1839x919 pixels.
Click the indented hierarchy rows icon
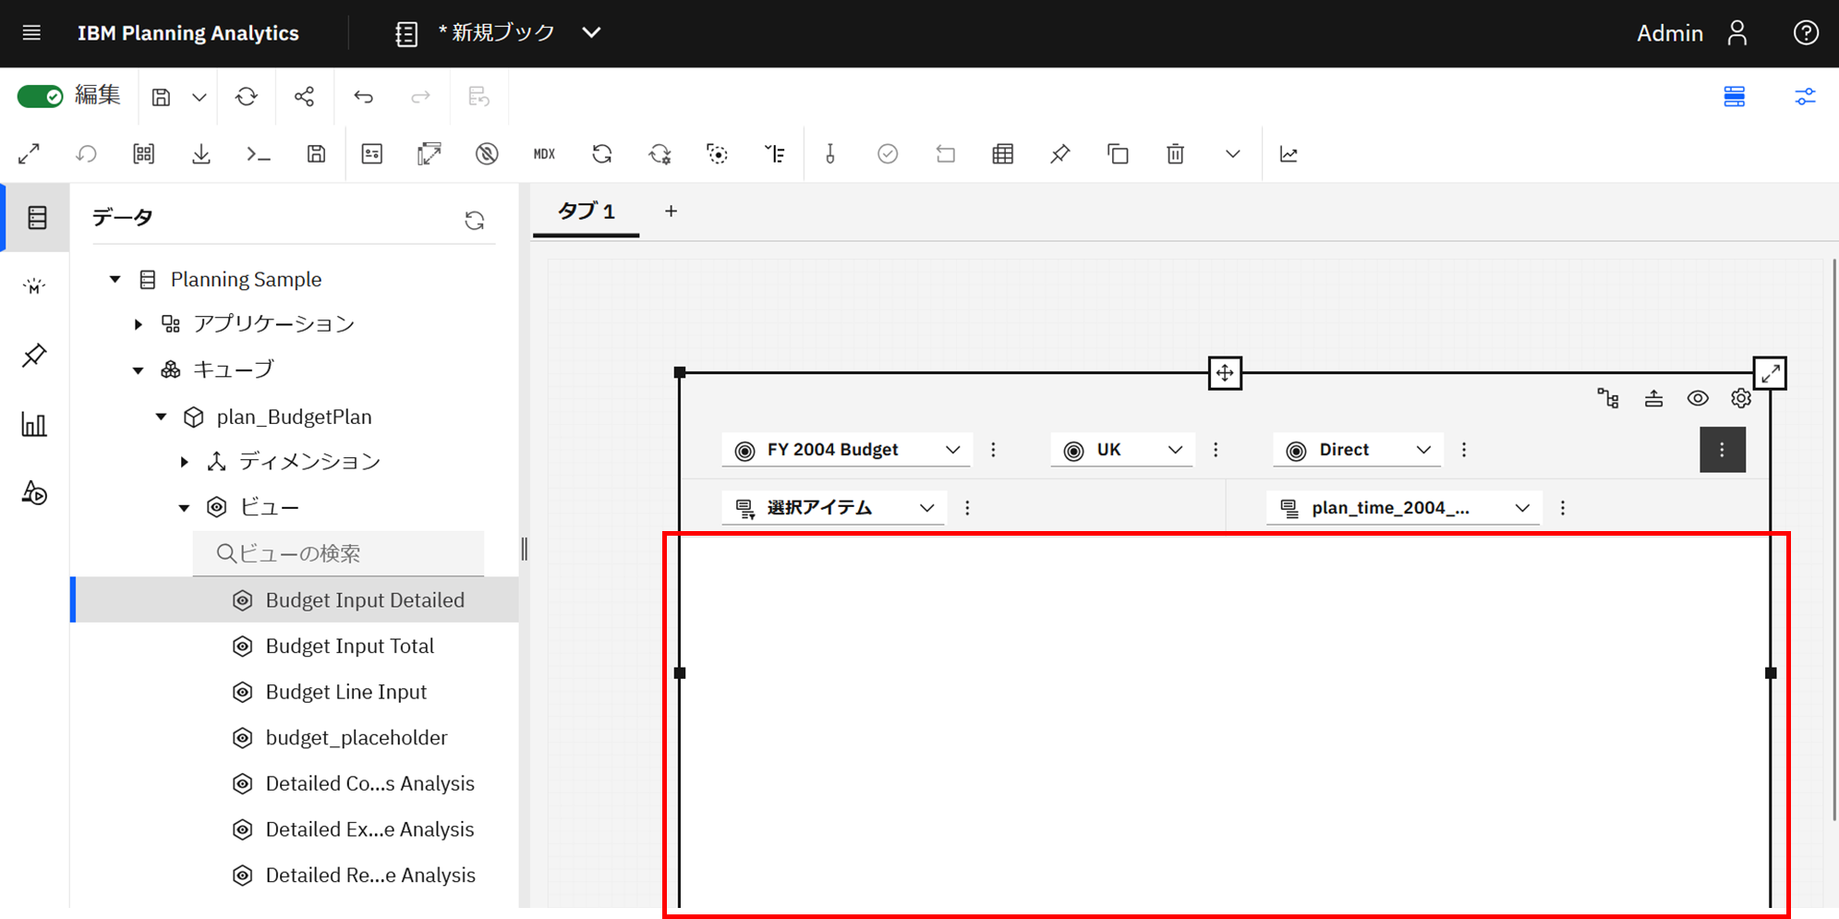point(775,154)
